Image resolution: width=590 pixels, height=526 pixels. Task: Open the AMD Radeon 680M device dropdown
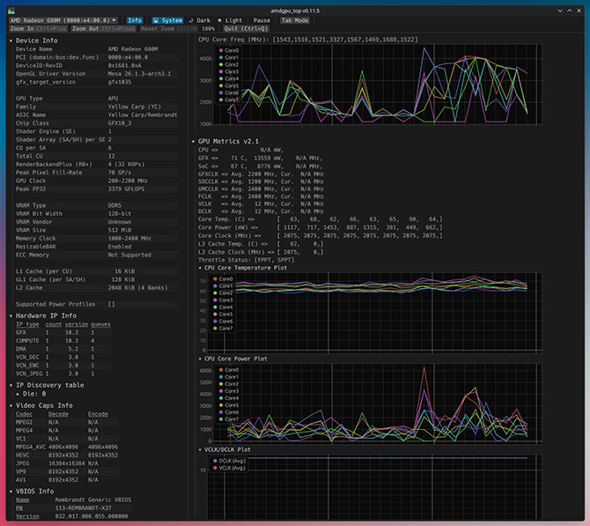point(63,20)
